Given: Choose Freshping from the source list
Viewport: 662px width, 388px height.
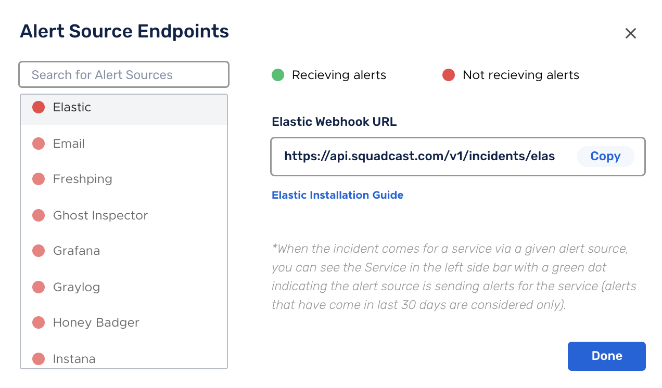Looking at the screenshot, I should (124, 179).
